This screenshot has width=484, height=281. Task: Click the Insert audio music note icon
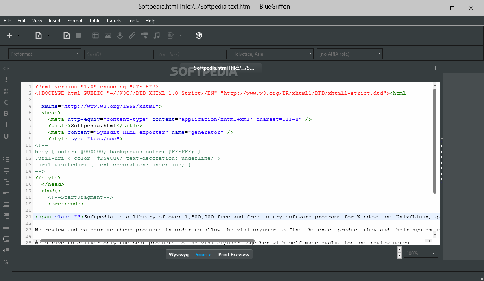point(157,35)
